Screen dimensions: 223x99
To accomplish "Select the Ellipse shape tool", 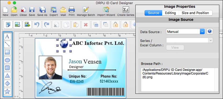I will point(7,60).
